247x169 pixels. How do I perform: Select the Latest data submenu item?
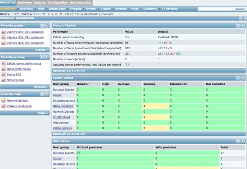(57, 9)
